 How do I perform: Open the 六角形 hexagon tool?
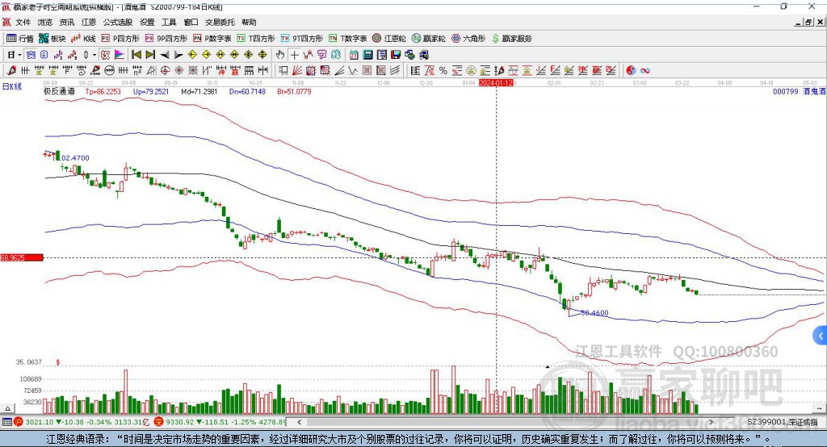pos(468,39)
